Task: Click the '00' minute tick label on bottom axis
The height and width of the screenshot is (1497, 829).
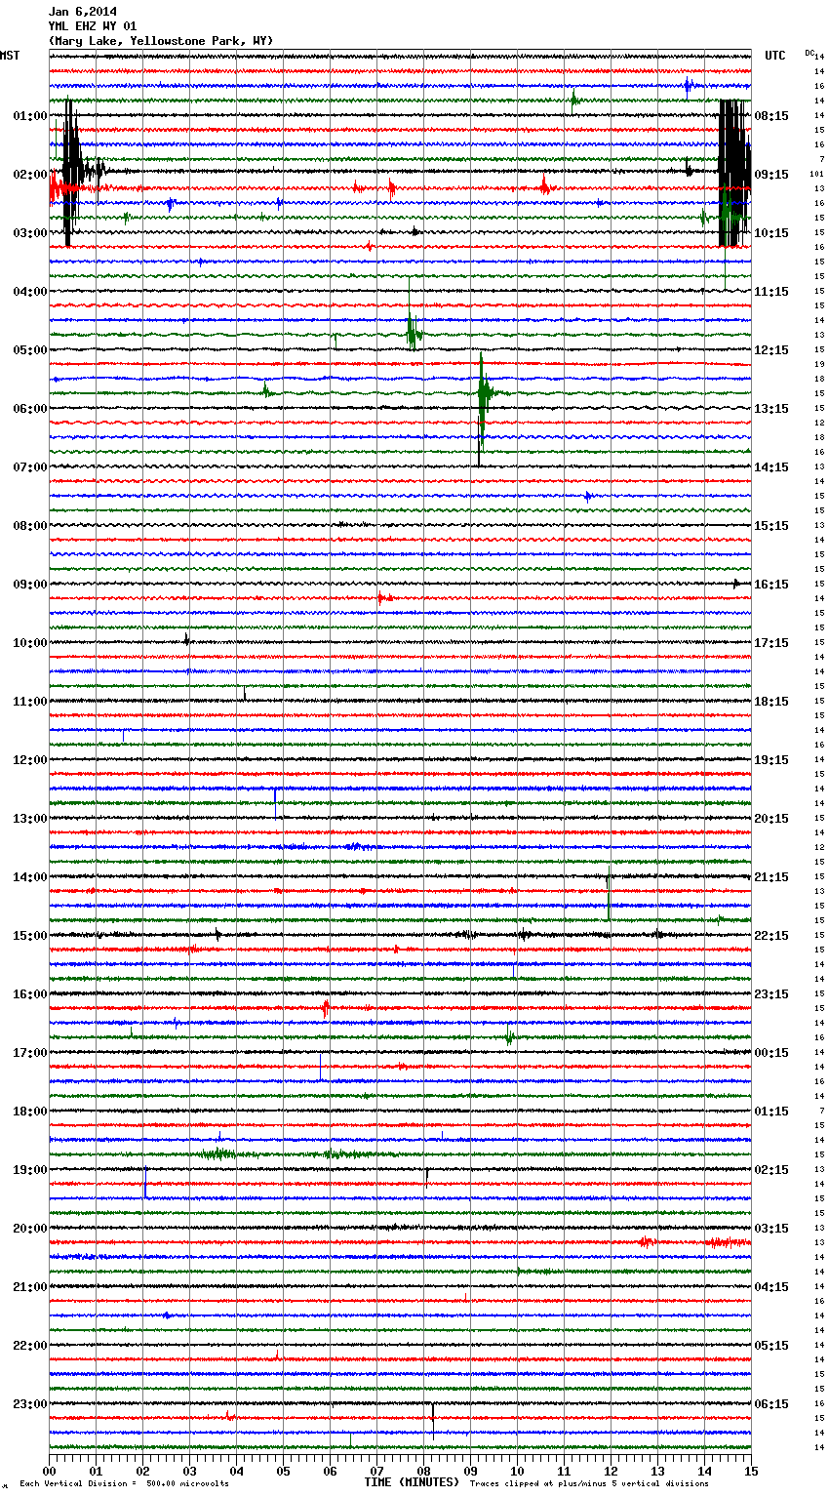Action: tap(50, 1471)
